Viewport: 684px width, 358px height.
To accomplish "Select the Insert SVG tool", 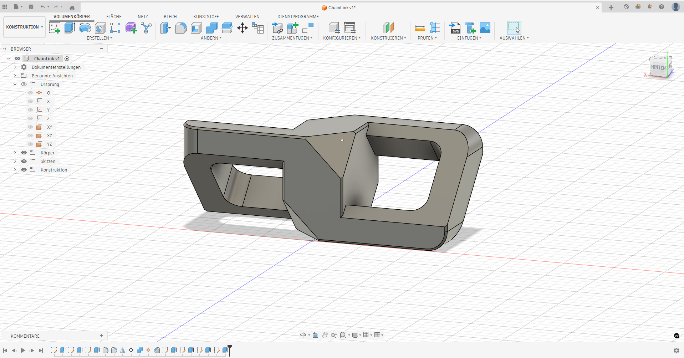I will pyautogui.click(x=454, y=28).
